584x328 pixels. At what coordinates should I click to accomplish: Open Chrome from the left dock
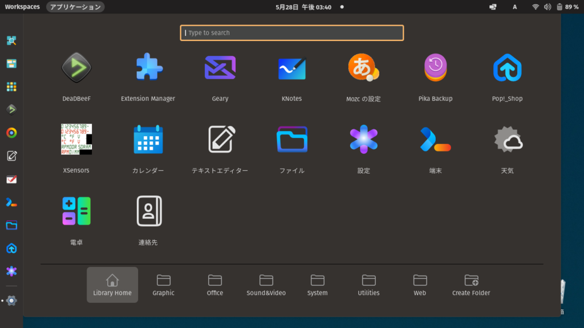click(11, 133)
